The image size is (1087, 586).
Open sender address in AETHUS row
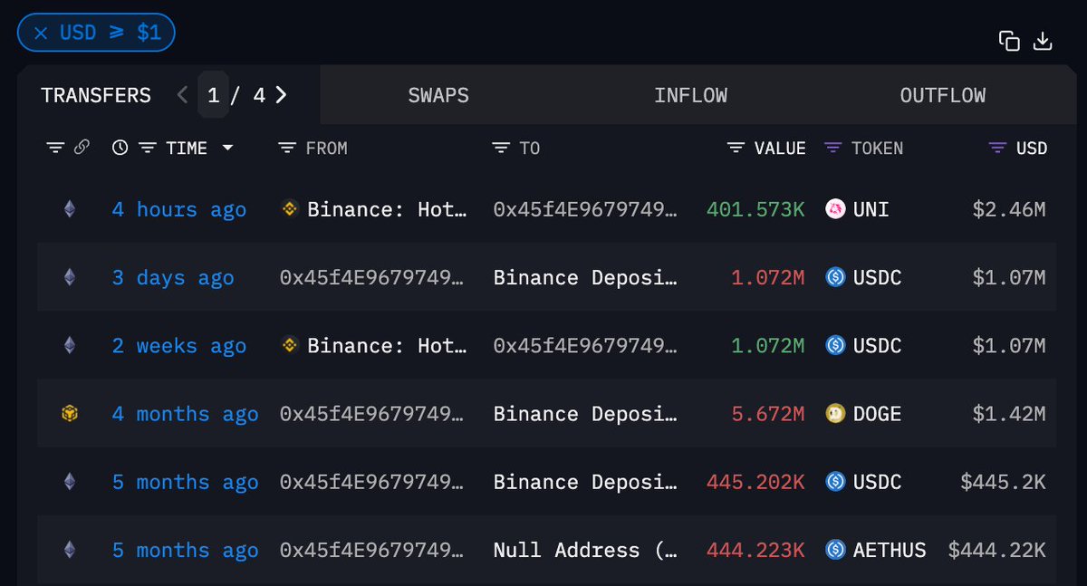(x=372, y=550)
